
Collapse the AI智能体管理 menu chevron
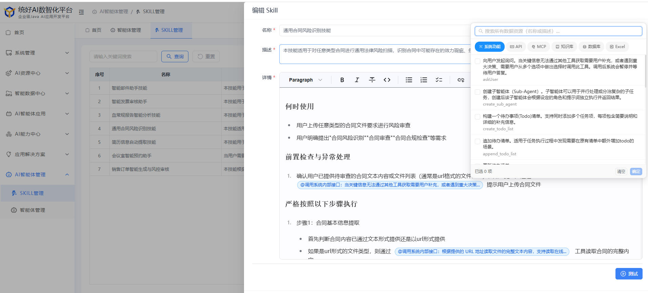(67, 175)
